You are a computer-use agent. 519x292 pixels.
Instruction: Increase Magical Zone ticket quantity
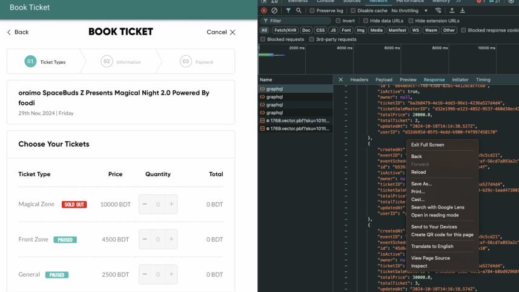coord(171,204)
